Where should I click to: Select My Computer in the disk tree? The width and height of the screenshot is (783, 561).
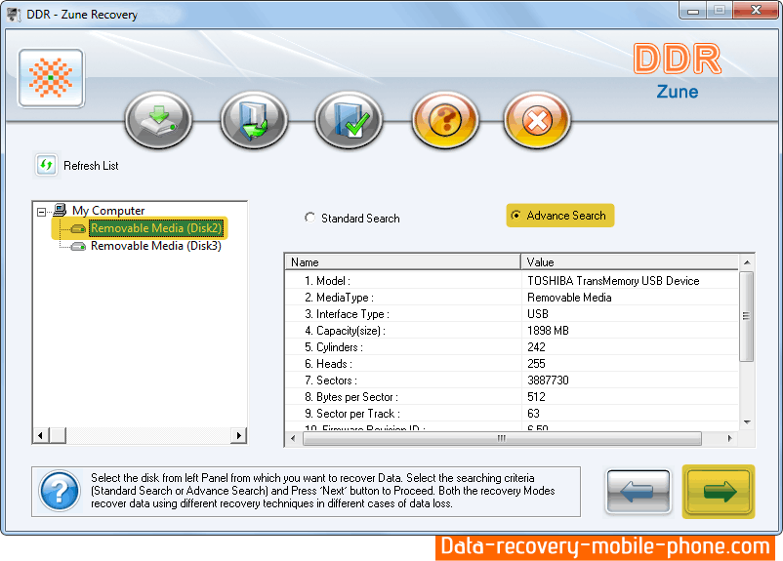pos(108,211)
